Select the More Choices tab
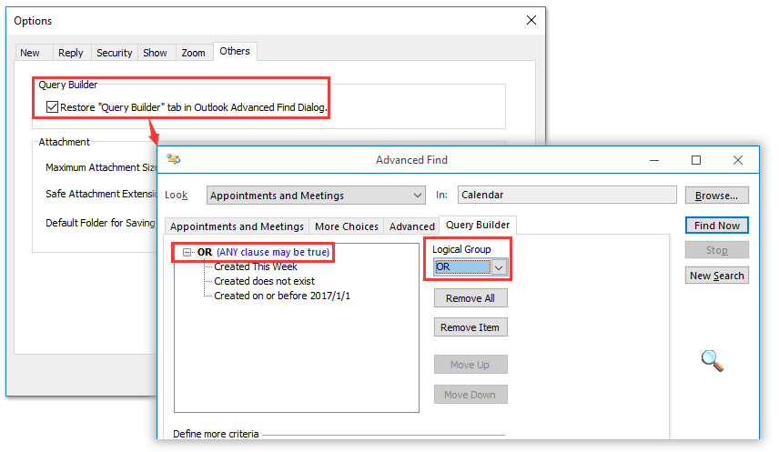Image resolution: width=779 pixels, height=452 pixels. [346, 226]
